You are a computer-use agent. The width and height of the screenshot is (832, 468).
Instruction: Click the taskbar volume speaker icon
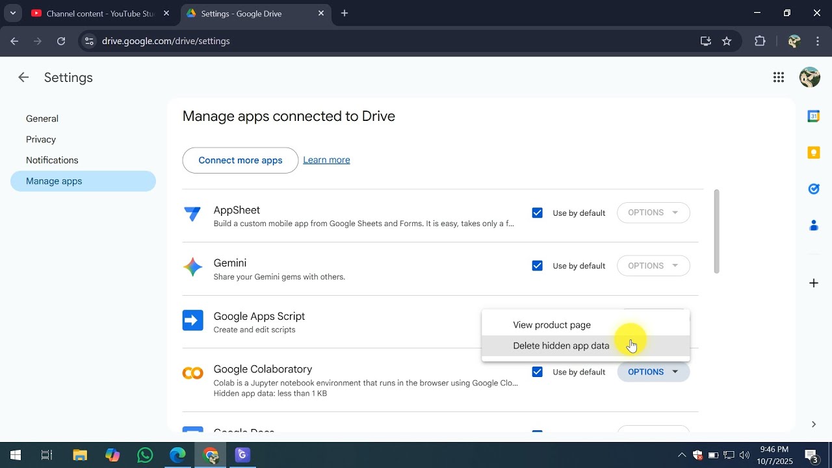coord(745,455)
